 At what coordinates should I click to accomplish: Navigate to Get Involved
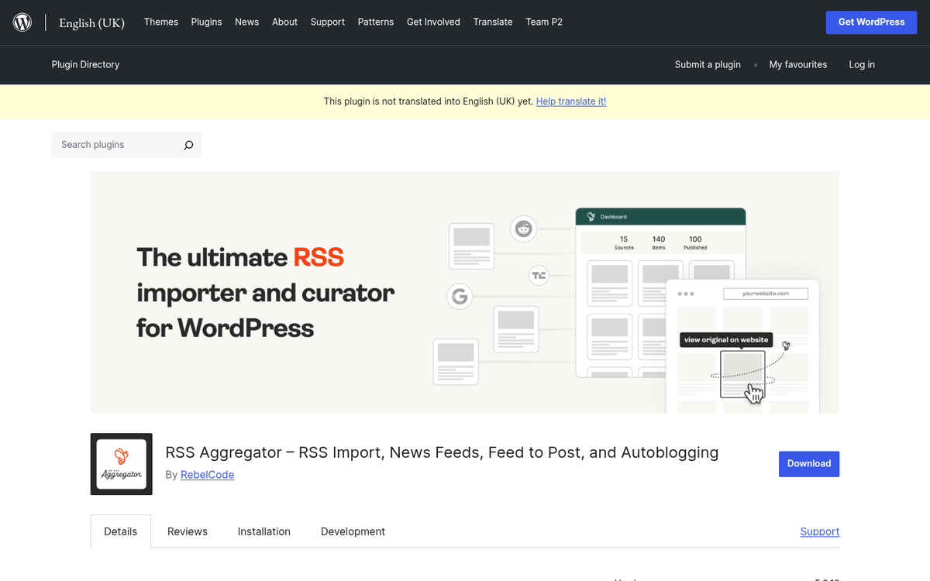tap(433, 22)
